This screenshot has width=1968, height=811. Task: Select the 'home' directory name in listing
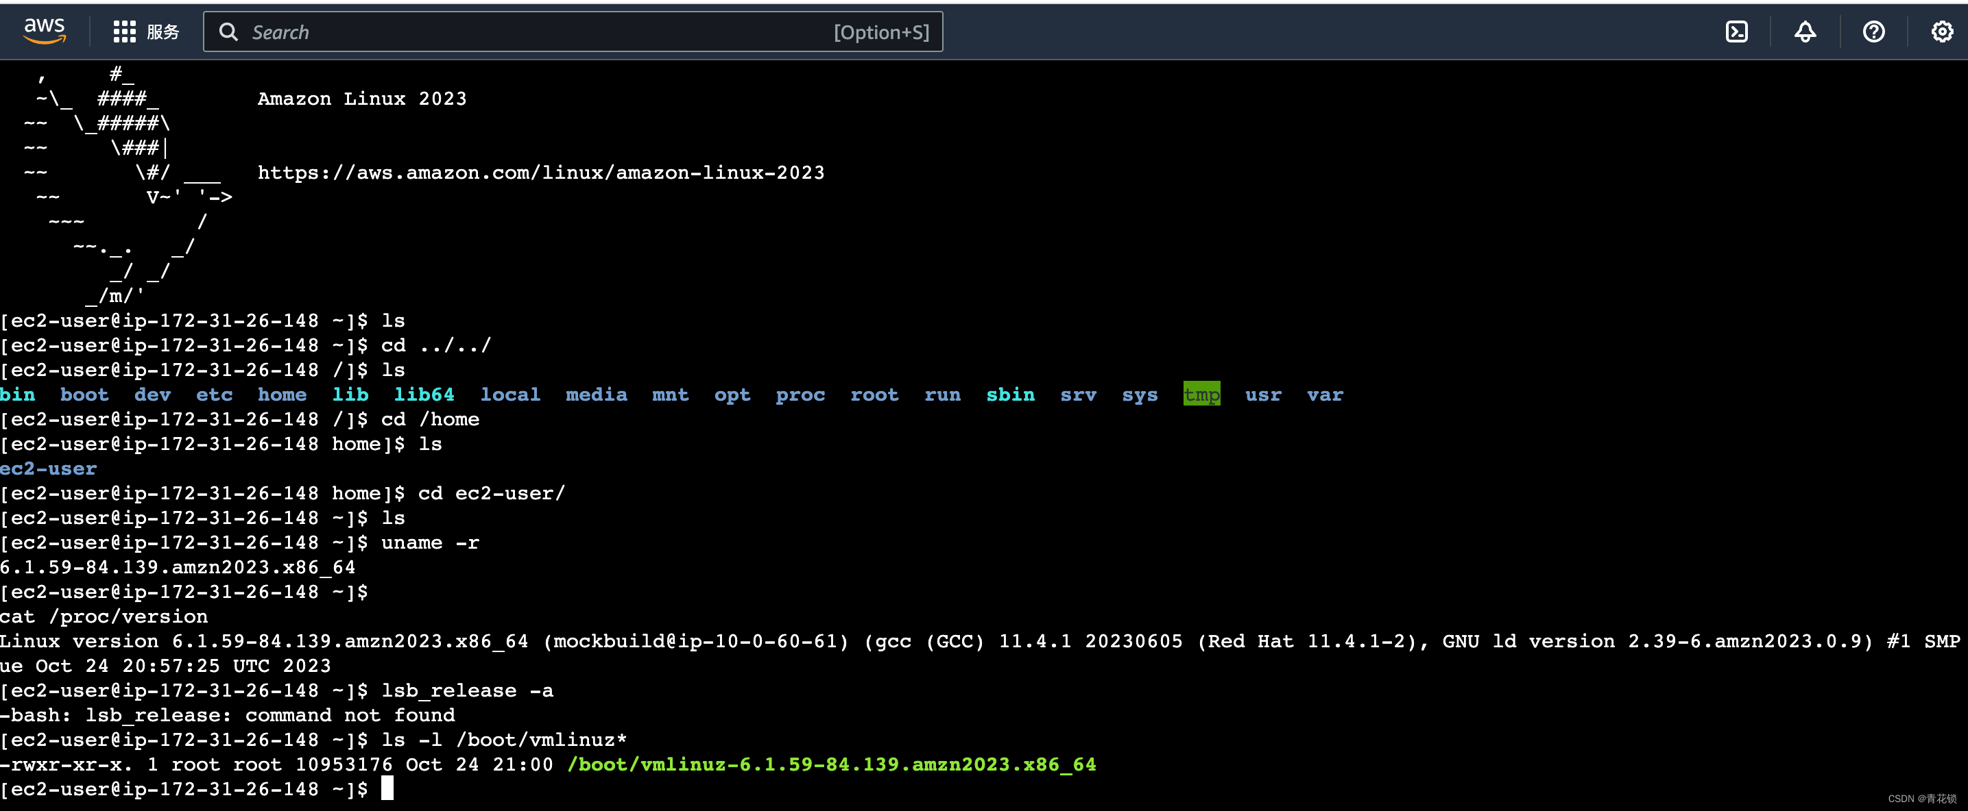[x=282, y=395]
